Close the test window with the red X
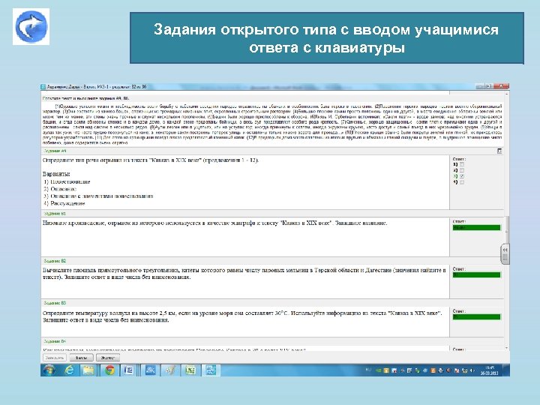 click(501, 86)
